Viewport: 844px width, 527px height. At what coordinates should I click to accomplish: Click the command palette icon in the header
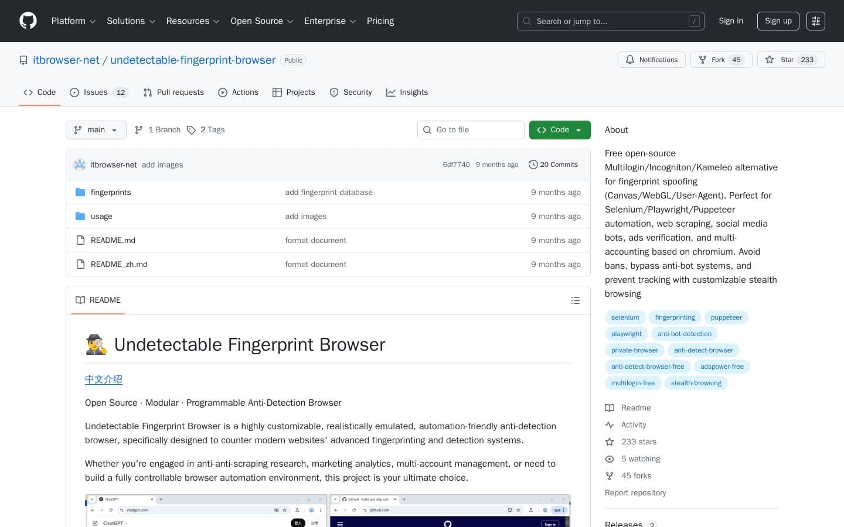(816, 21)
